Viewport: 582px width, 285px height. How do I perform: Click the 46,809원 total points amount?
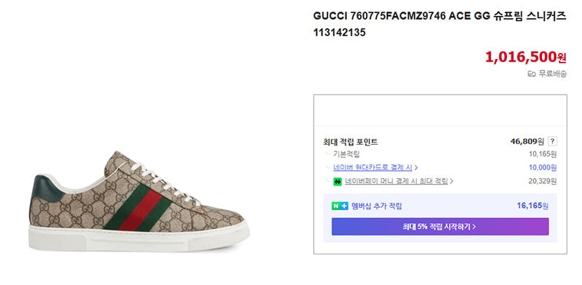pyautogui.click(x=527, y=141)
